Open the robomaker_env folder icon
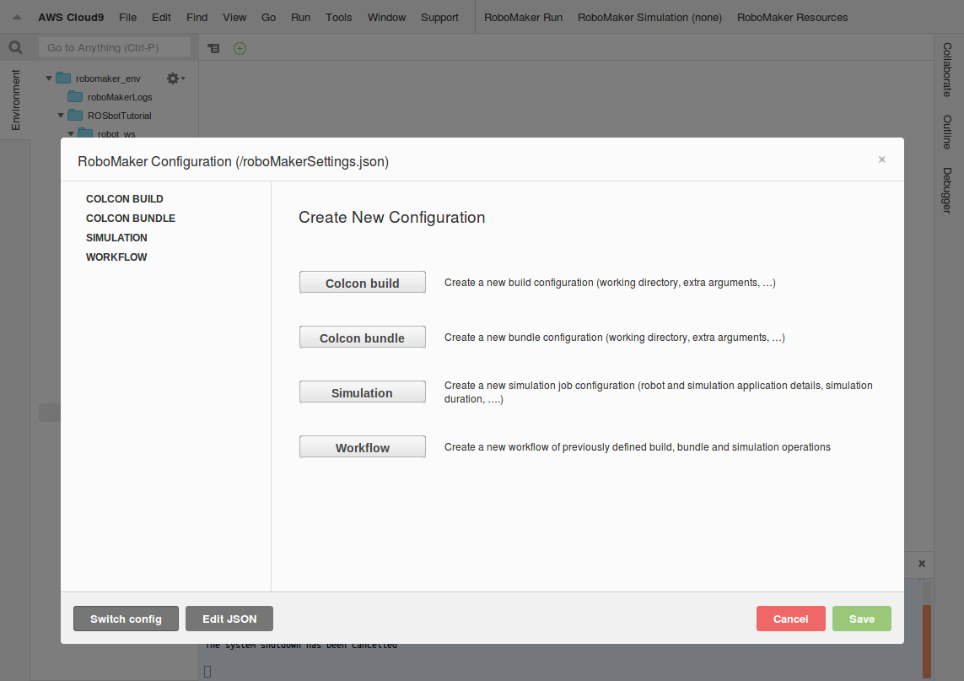Screen dimensions: 964x681 (x=63, y=78)
